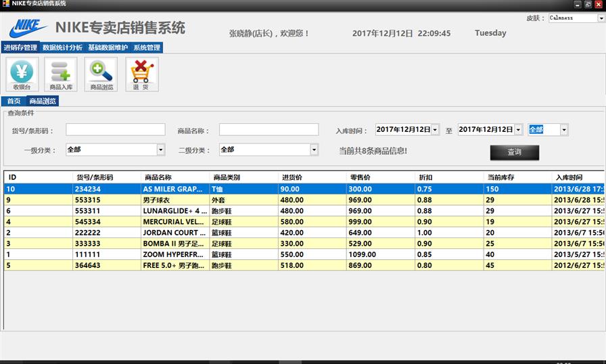
Task: Select the ZOOM HYPERFR... product cell
Action: click(175, 254)
